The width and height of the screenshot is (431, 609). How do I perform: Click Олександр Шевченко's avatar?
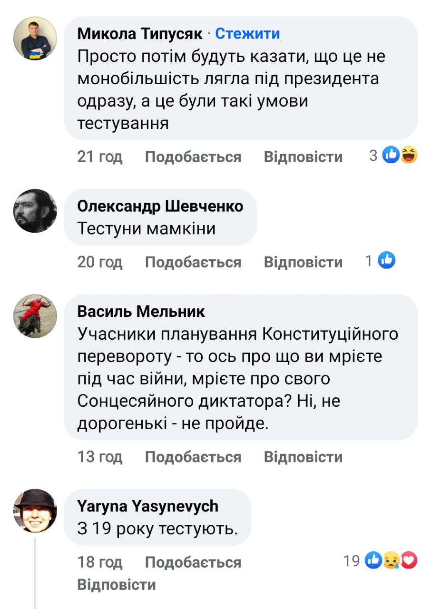tap(35, 211)
